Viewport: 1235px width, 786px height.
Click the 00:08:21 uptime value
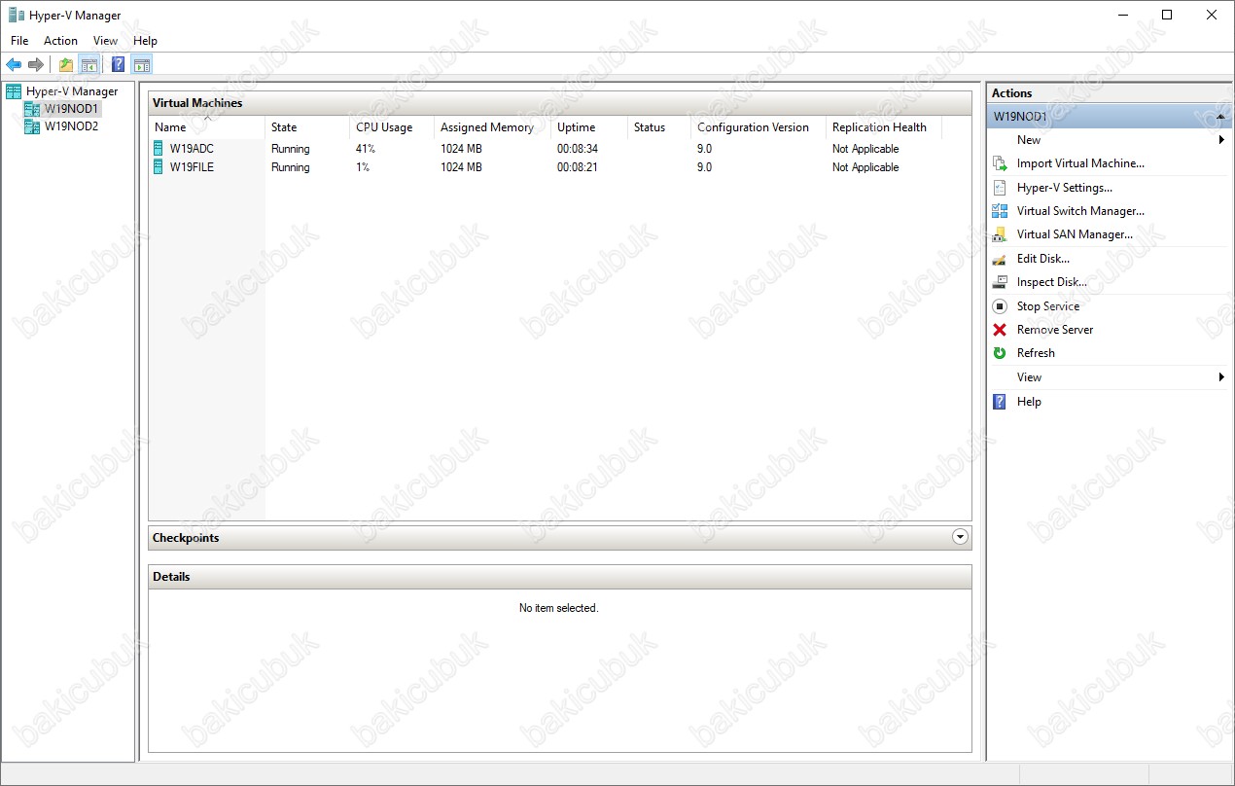coord(578,167)
